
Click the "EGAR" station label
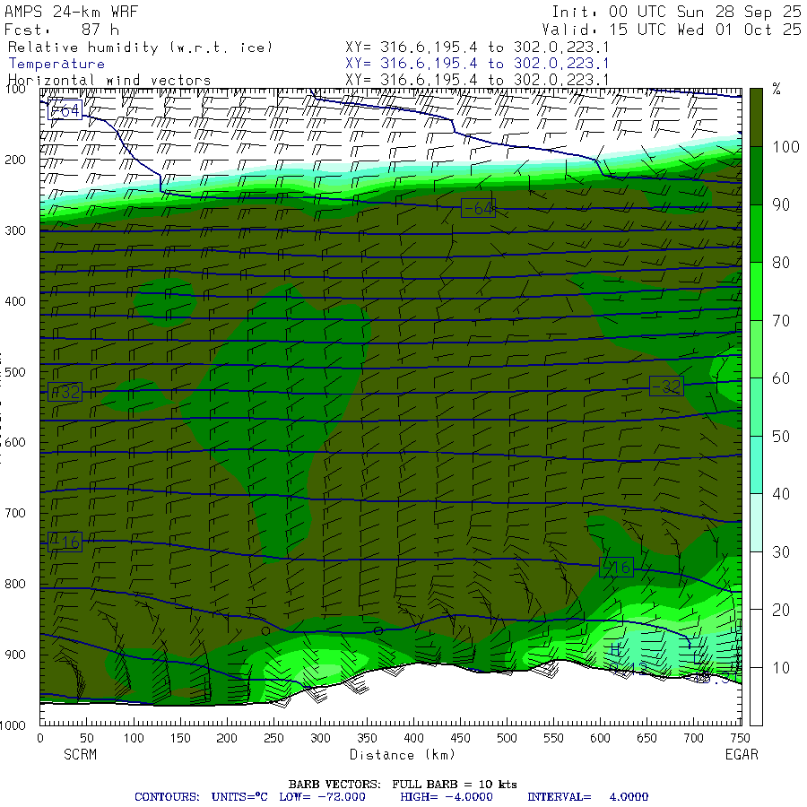(x=742, y=754)
